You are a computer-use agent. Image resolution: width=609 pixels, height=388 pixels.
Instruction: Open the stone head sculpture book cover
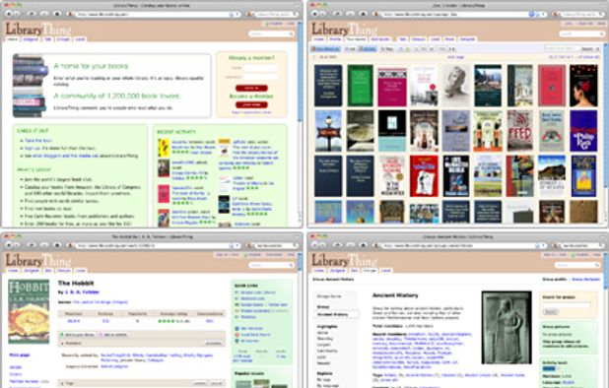coord(455,86)
